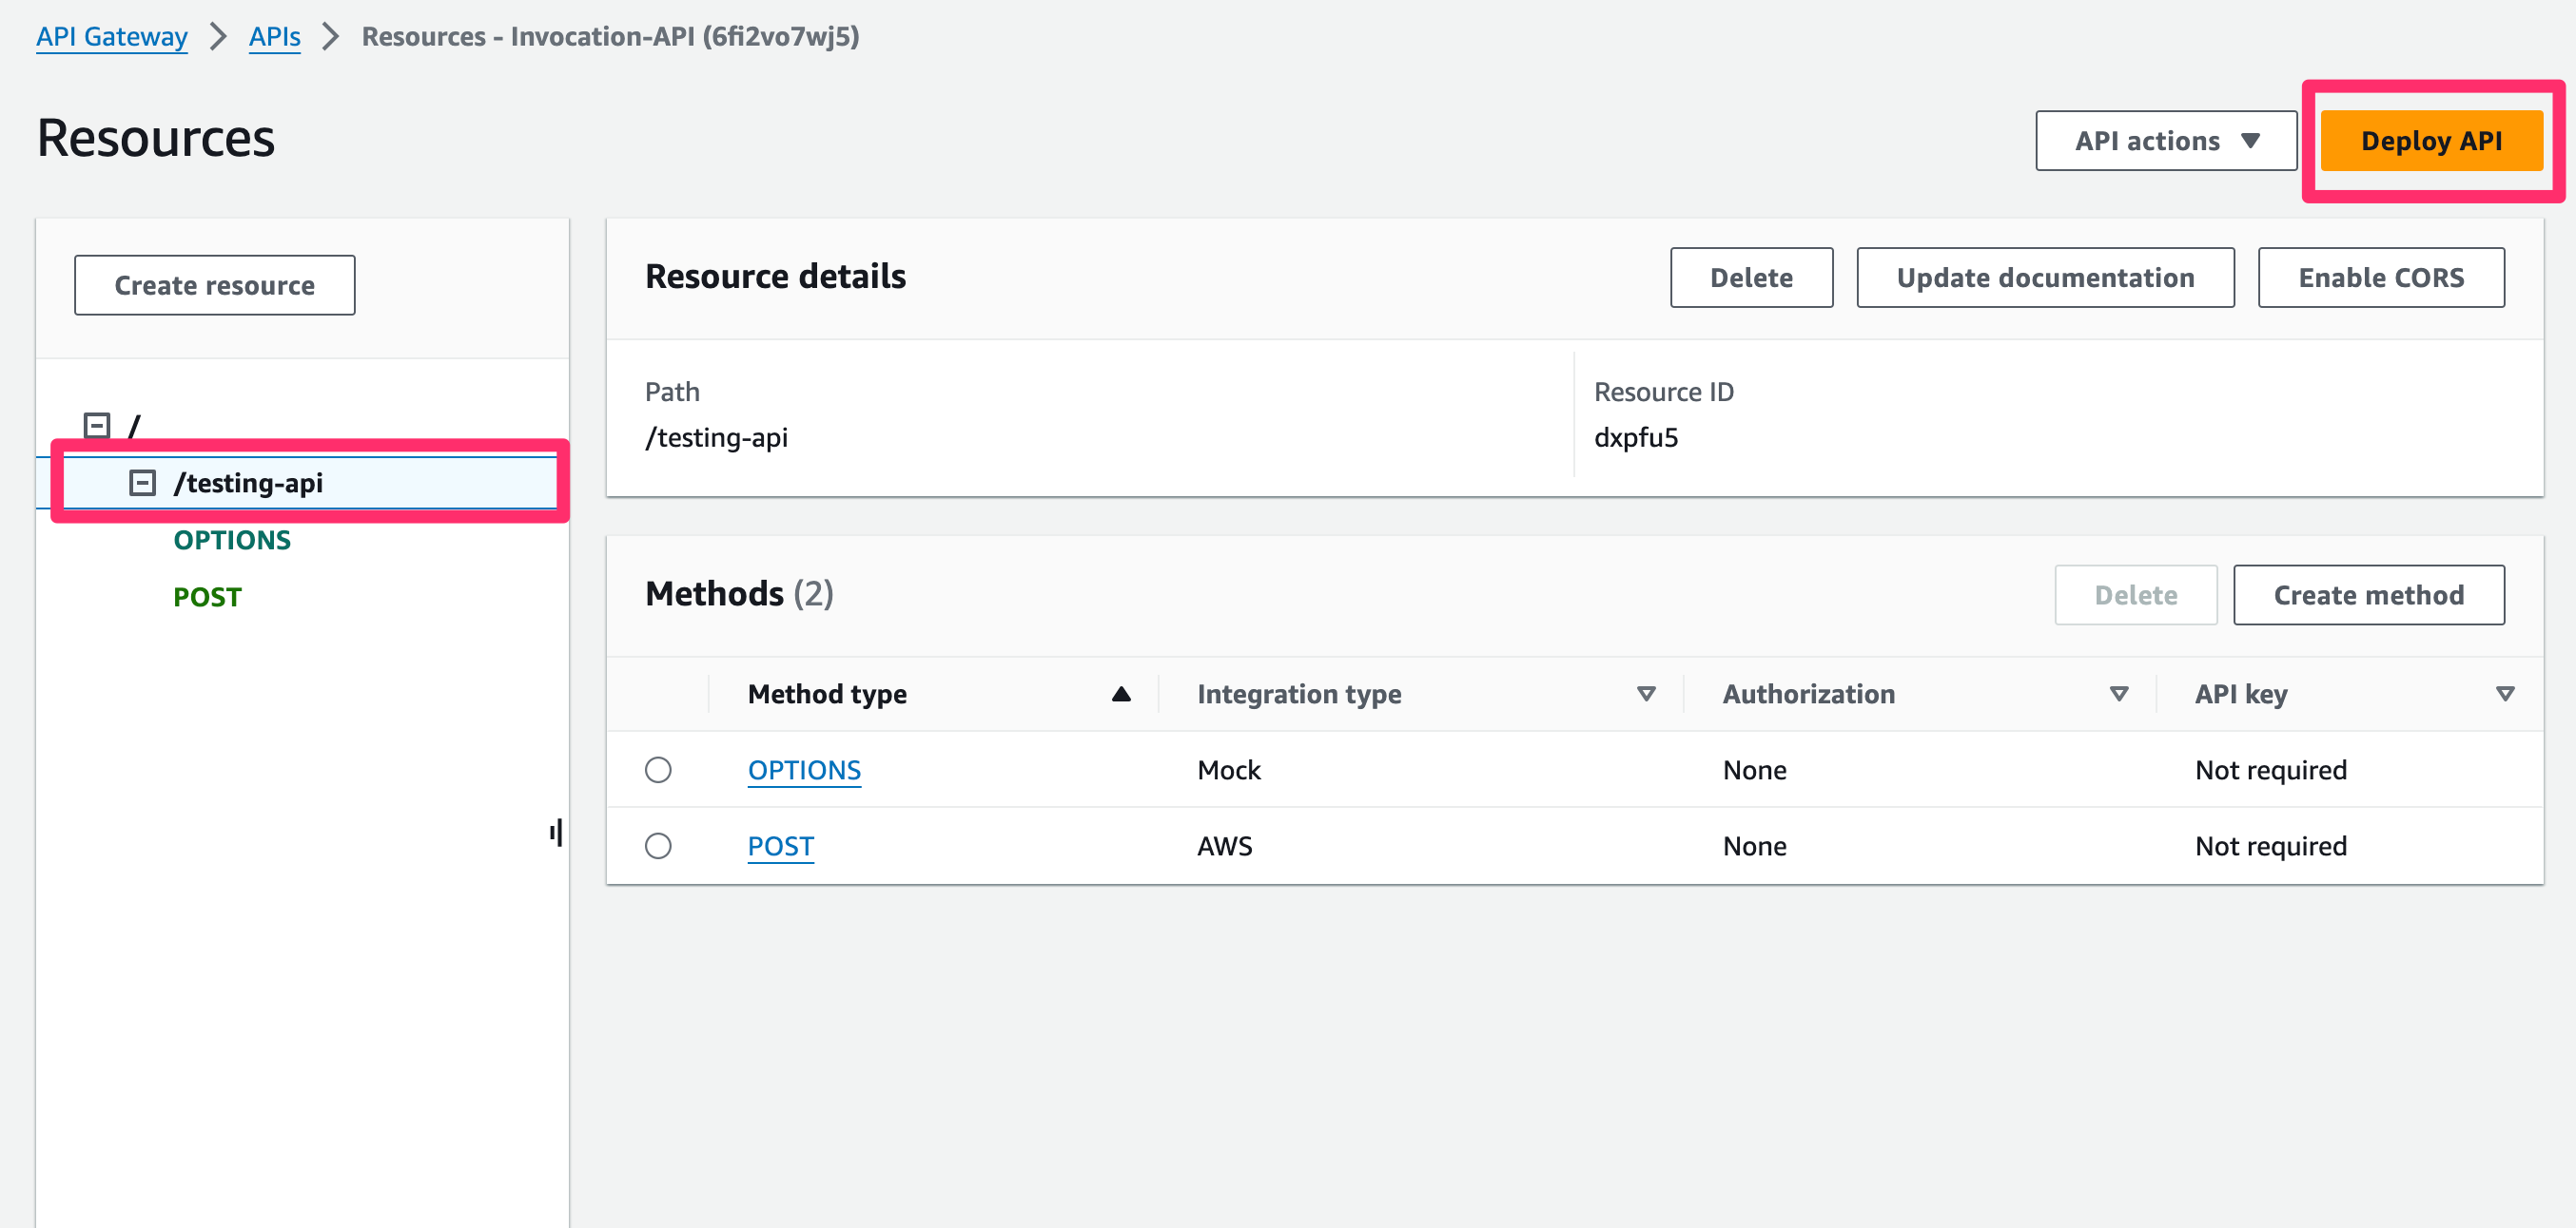2576x1228 pixels.
Task: Click Create method button
Action: [2367, 596]
